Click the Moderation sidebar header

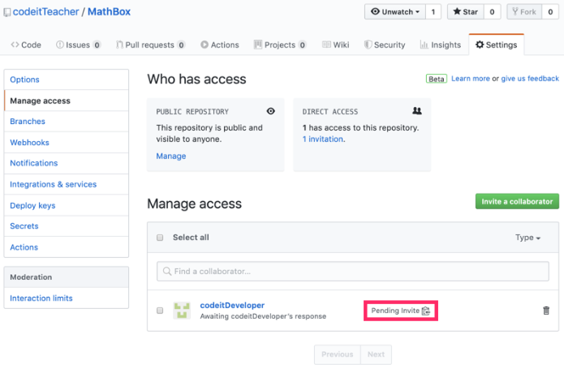coord(67,277)
